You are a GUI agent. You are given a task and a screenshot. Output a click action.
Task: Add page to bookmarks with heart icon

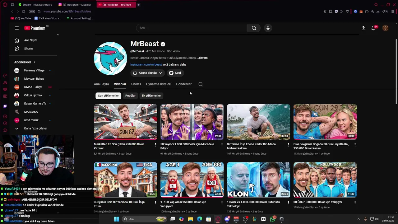click(347, 12)
